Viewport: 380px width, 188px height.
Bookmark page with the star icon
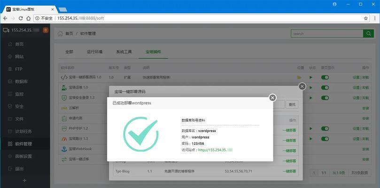point(366,18)
